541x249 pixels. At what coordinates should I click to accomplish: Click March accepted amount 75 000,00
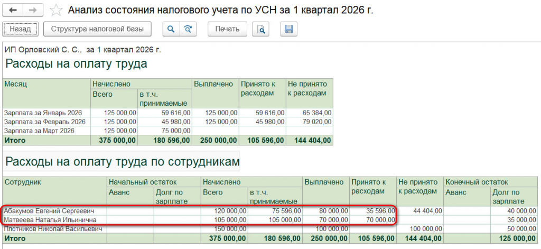point(175,131)
